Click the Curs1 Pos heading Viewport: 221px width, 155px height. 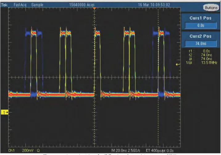(x=200, y=18)
